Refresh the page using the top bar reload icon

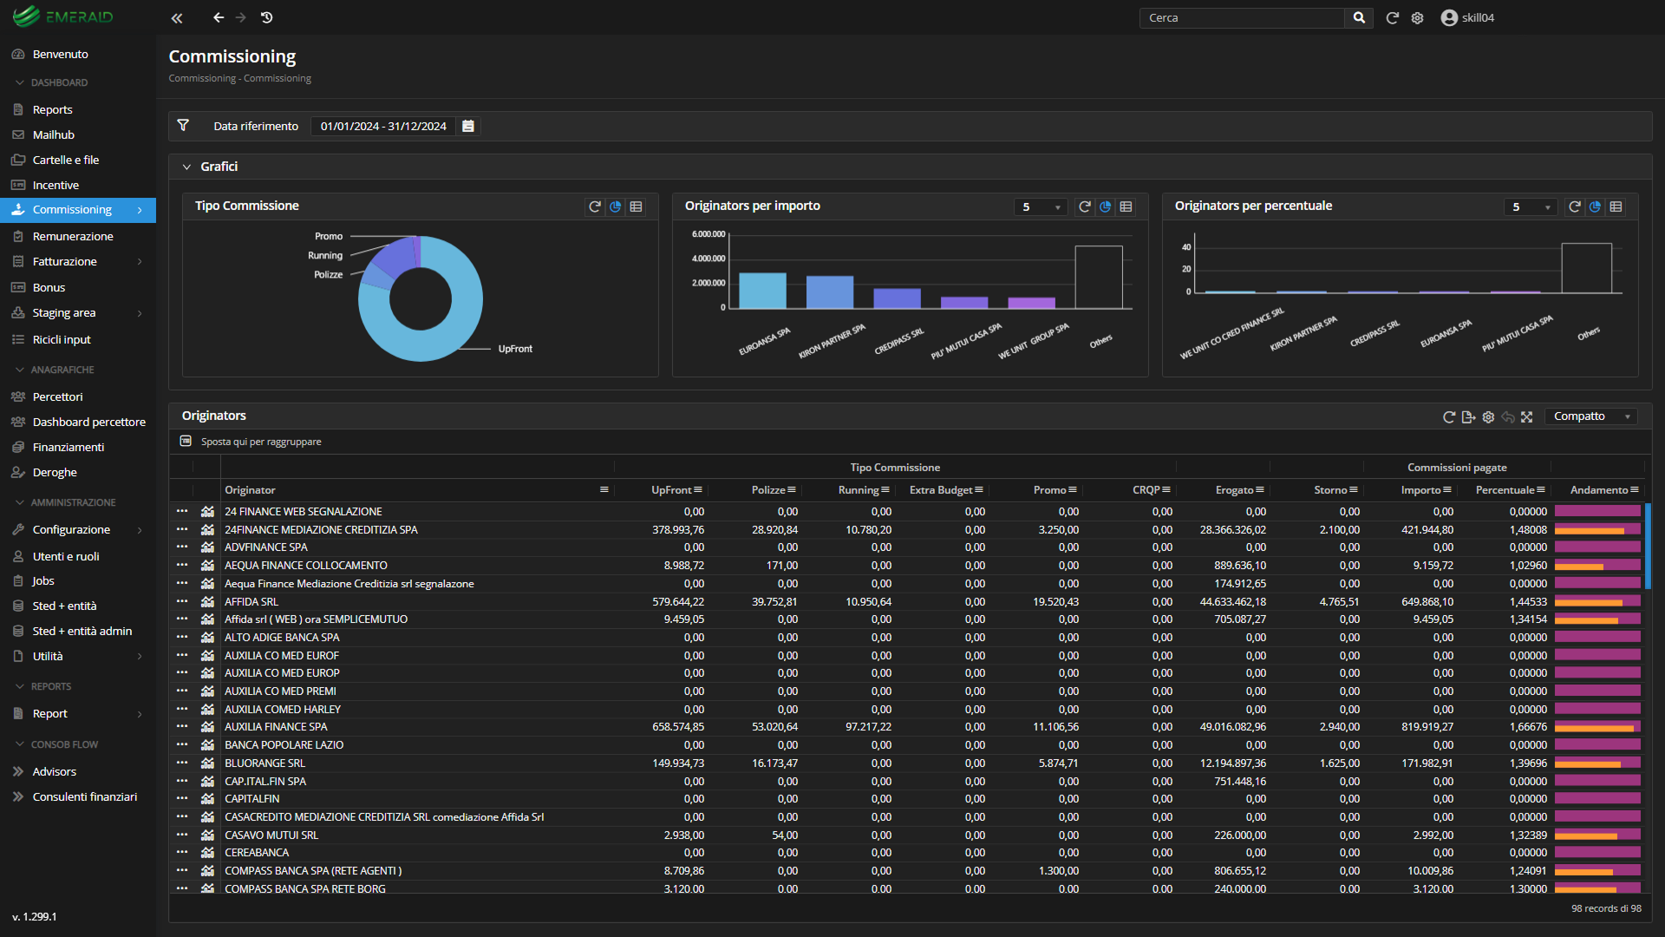point(1392,17)
